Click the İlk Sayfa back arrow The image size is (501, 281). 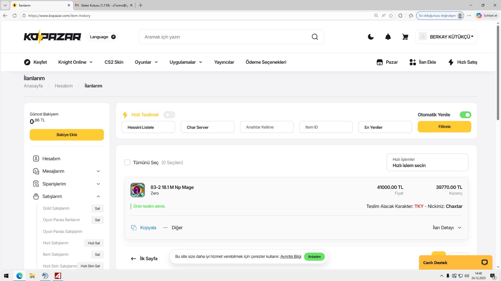pyautogui.click(x=133, y=259)
